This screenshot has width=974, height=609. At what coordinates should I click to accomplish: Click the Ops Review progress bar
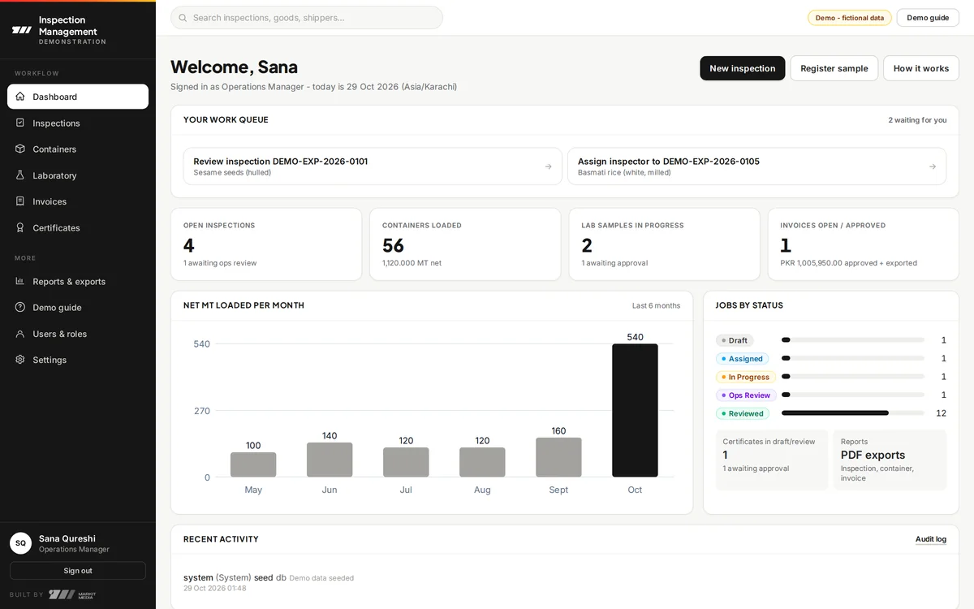tap(852, 395)
